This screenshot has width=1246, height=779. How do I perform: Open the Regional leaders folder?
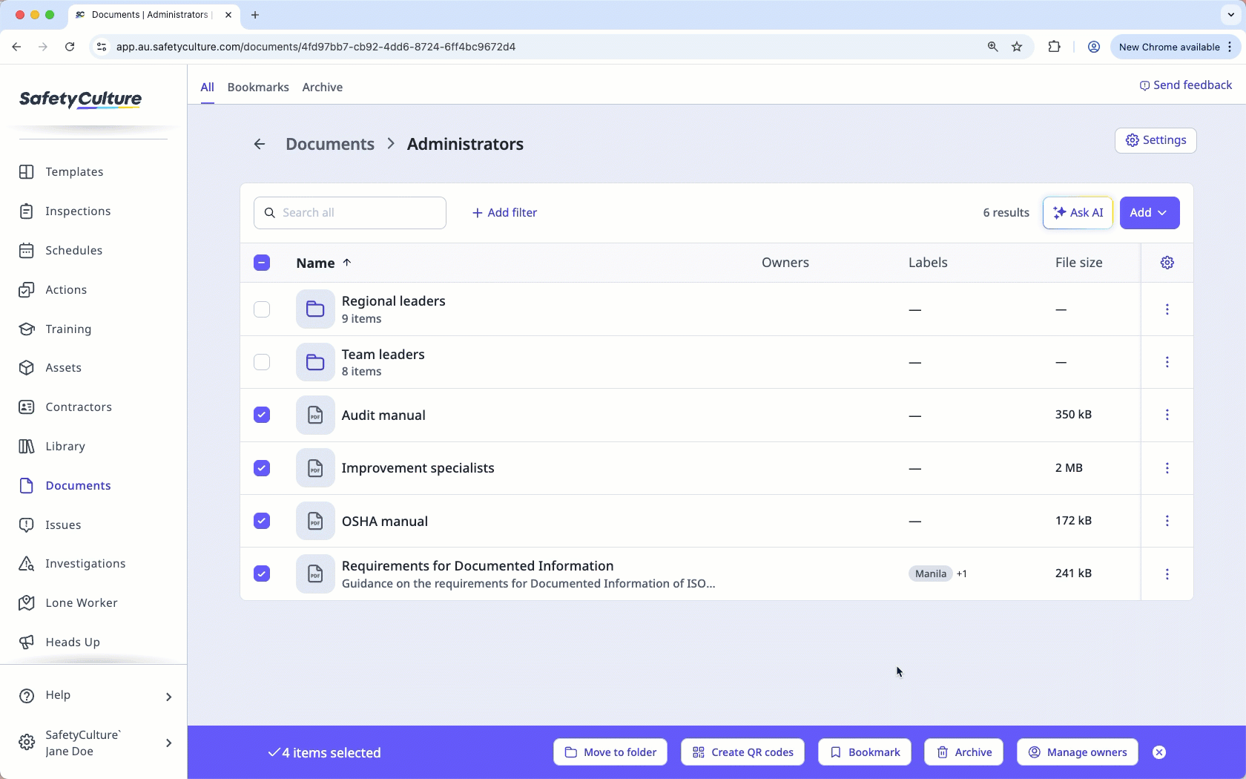click(393, 301)
